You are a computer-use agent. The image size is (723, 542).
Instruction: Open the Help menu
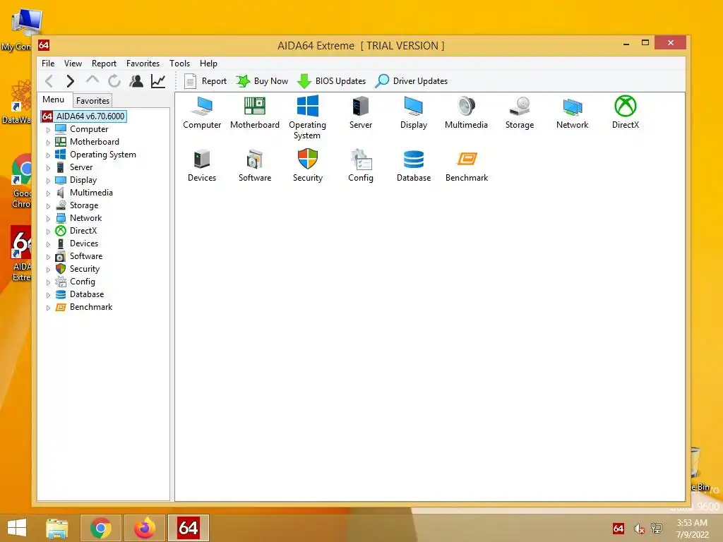pos(208,63)
